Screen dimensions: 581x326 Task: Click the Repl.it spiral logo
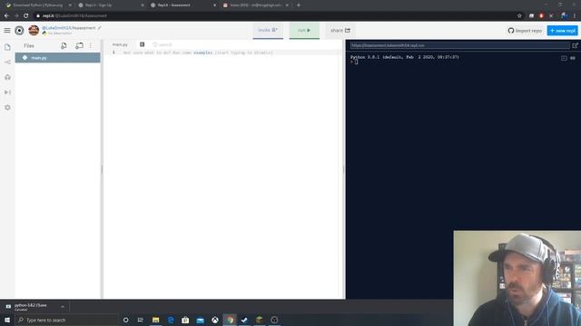(19, 30)
